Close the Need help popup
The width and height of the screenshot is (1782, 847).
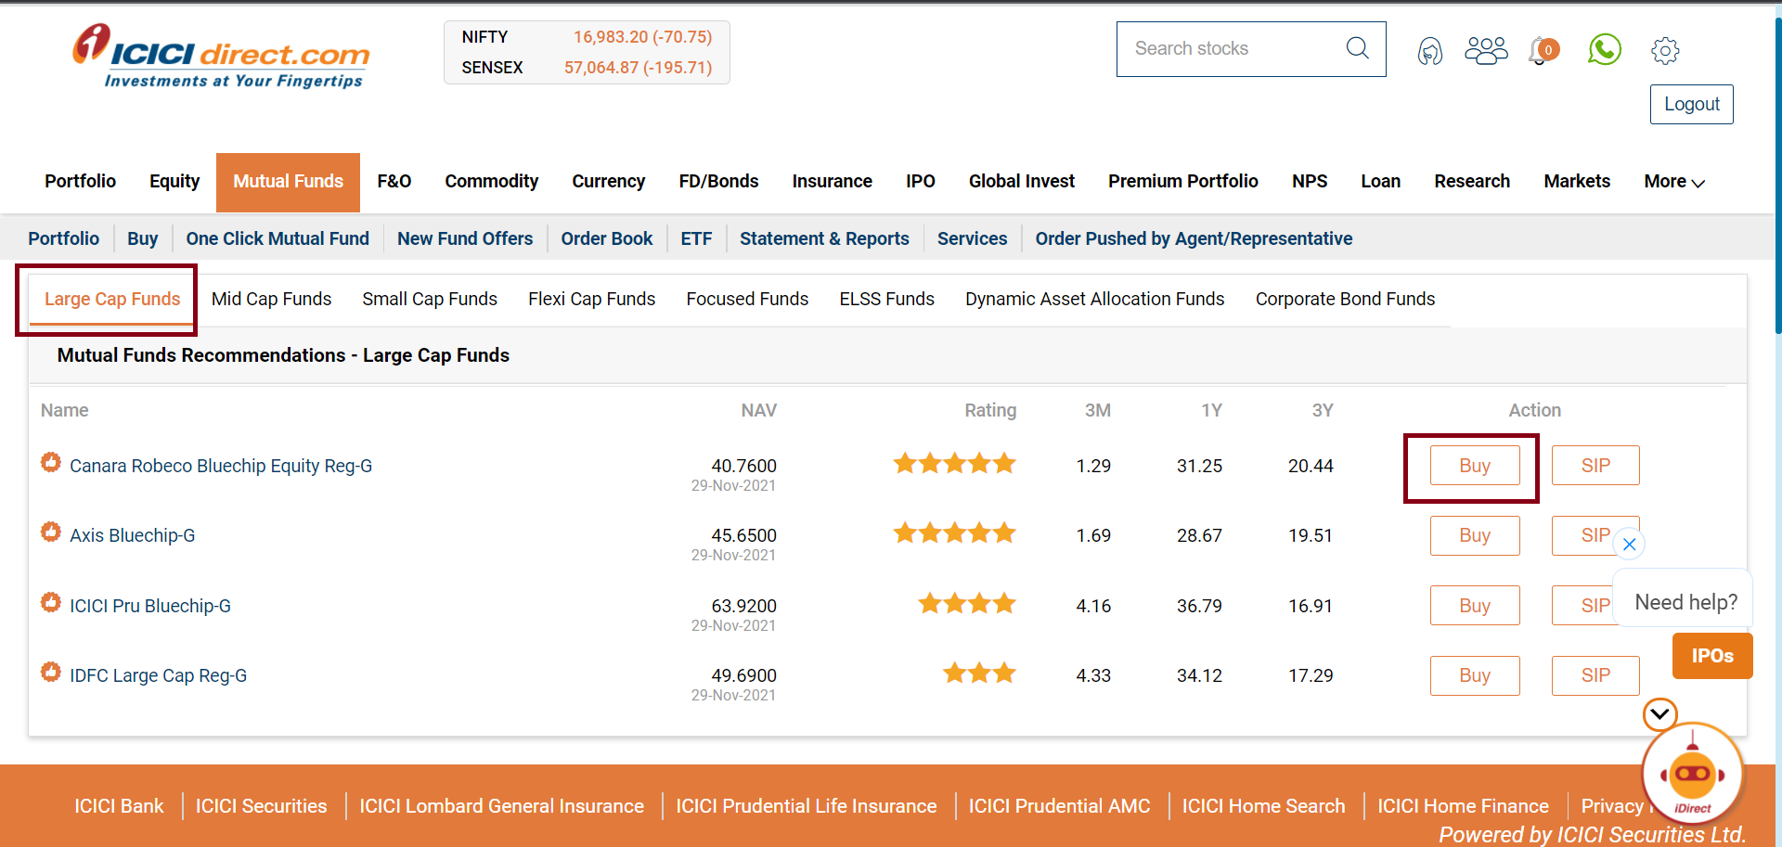point(1629,545)
